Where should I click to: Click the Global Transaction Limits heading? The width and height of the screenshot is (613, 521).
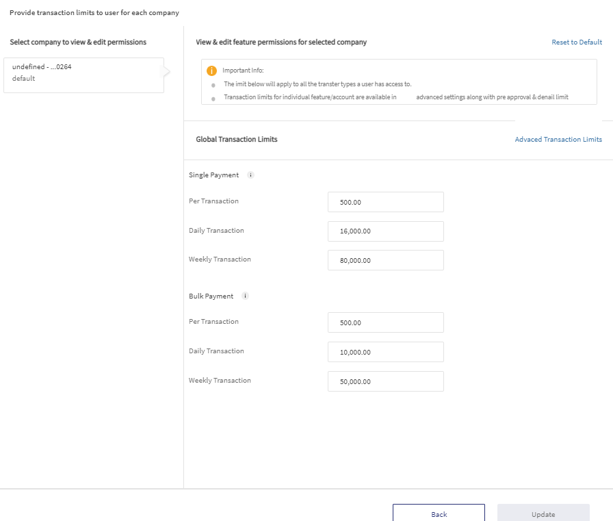[x=237, y=139]
